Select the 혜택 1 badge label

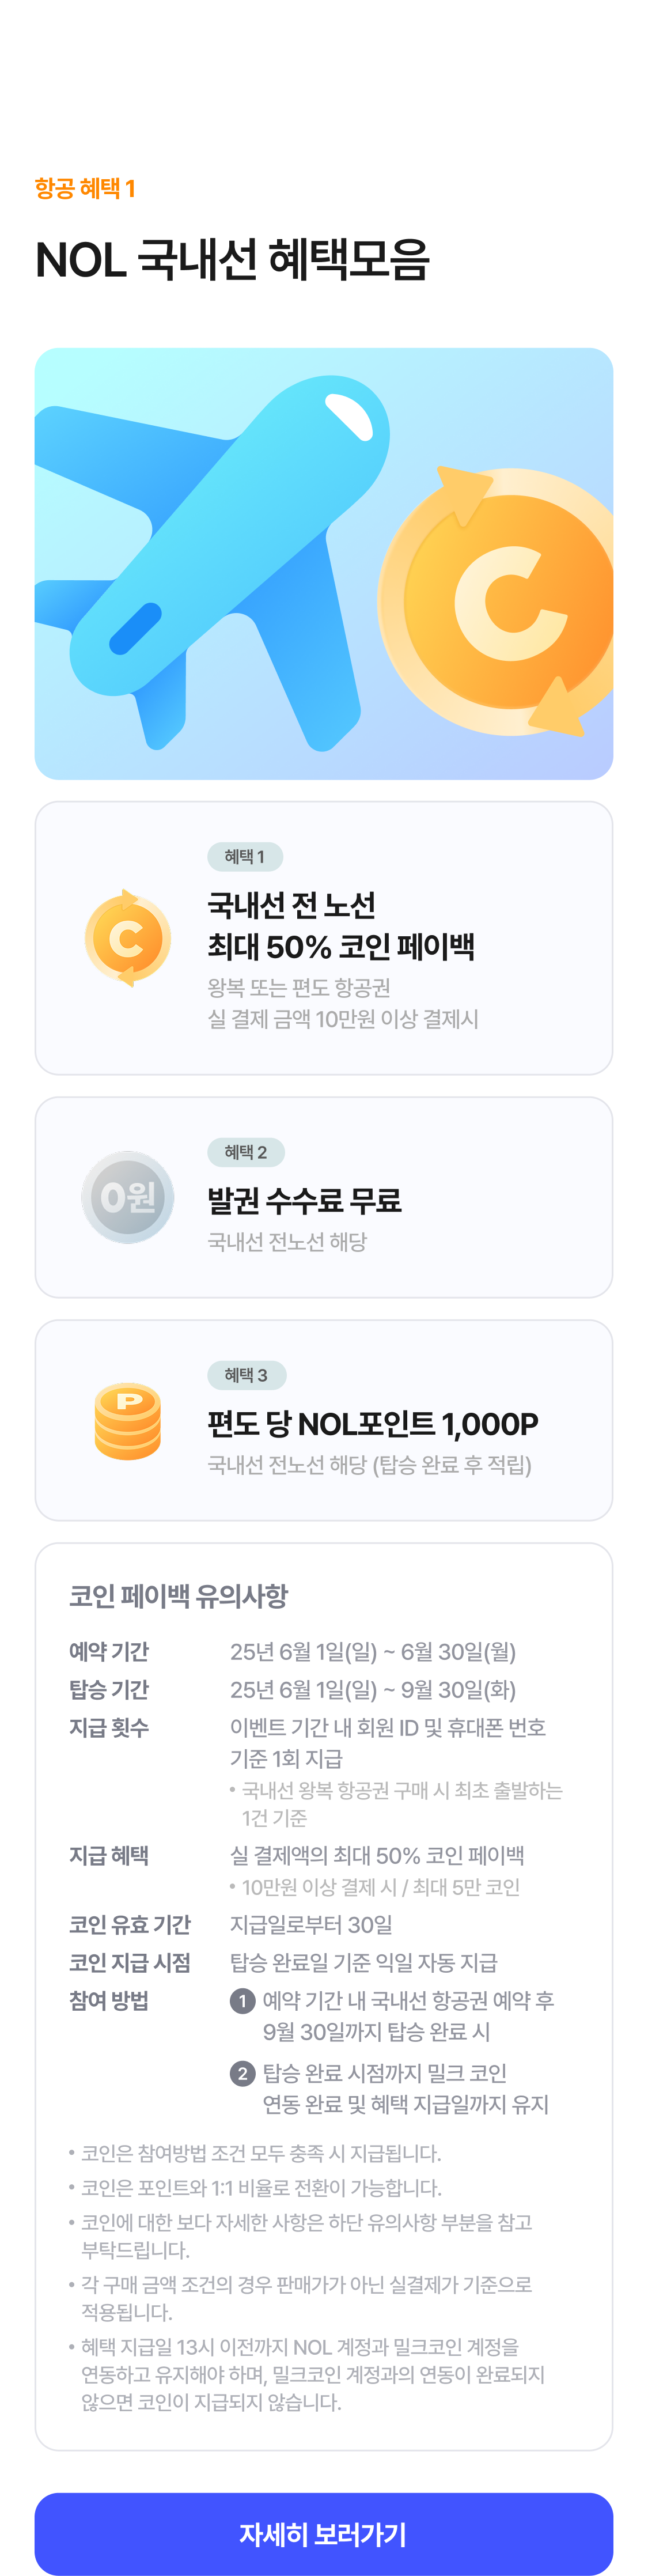coord(245,856)
